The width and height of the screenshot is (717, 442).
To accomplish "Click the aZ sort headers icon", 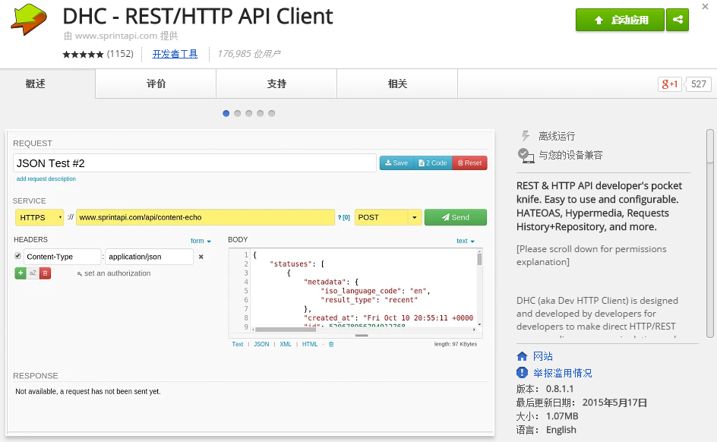I will (33, 273).
